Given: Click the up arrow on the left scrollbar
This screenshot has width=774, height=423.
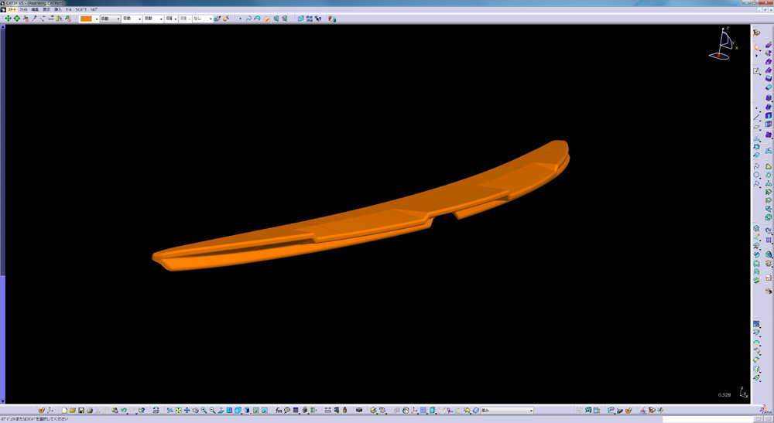Looking at the screenshot, I should click(2, 27).
